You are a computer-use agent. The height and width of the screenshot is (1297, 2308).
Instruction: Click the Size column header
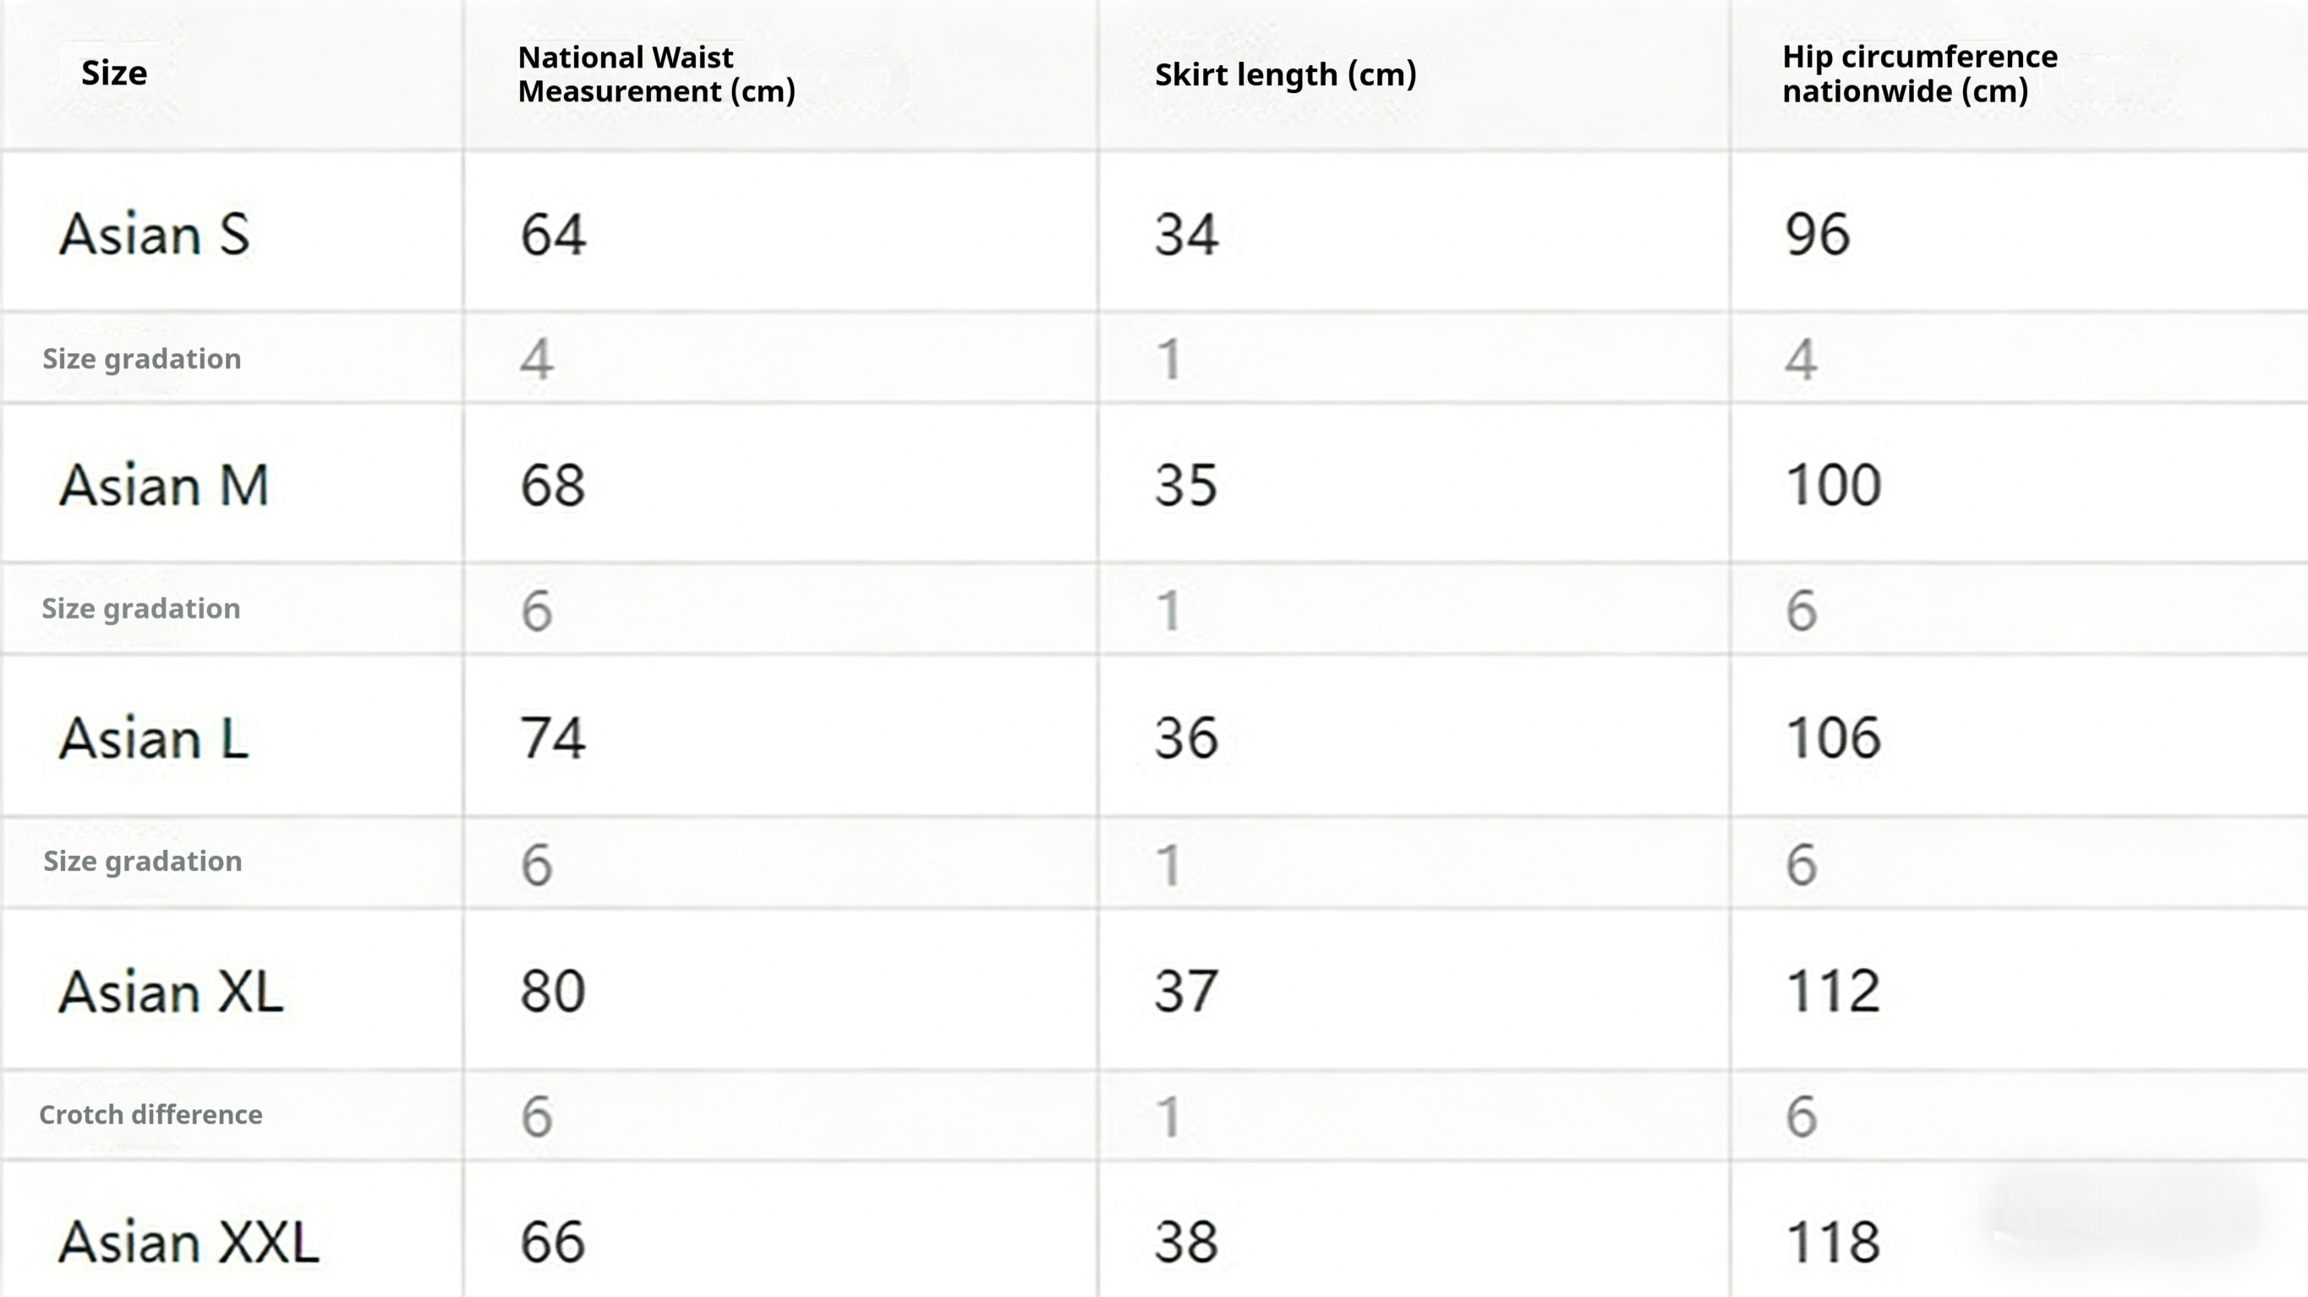(114, 74)
